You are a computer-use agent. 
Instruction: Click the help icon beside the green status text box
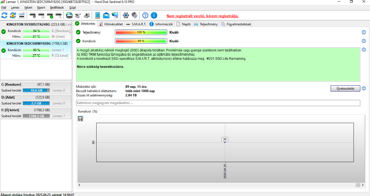pyautogui.click(x=364, y=50)
